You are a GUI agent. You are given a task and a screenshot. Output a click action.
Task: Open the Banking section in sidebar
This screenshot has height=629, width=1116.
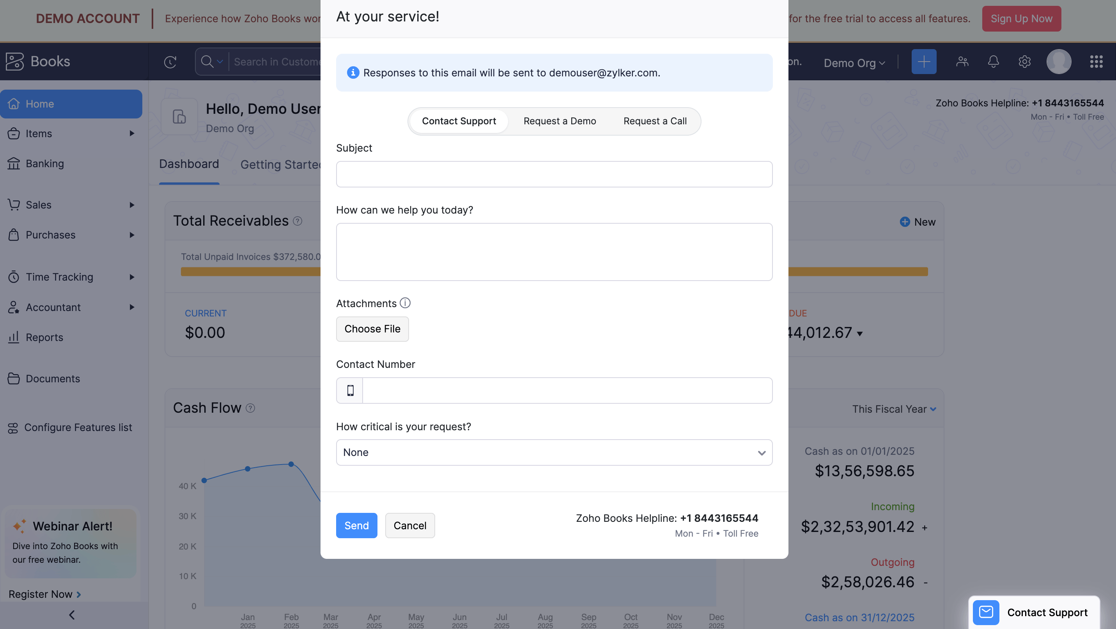coord(44,163)
